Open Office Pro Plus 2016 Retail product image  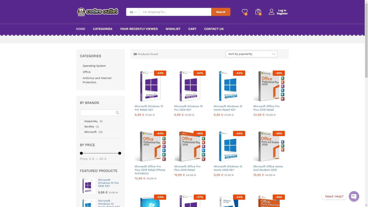pos(190,146)
